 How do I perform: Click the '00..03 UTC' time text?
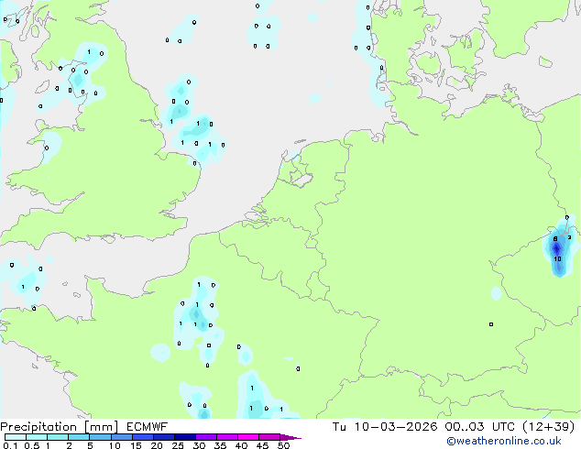(480, 427)
